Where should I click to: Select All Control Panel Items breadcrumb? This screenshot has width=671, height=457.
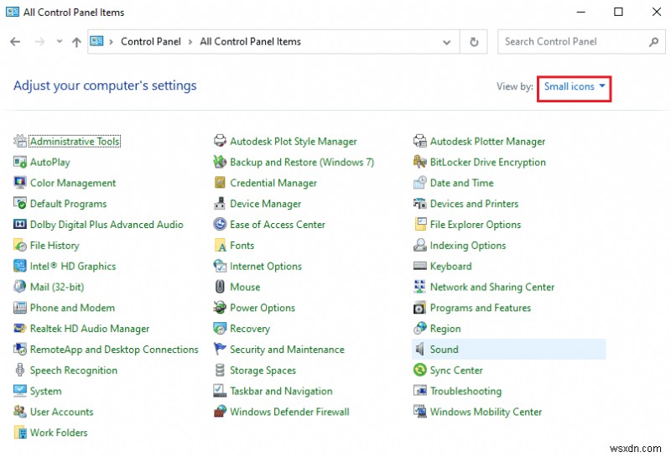(250, 42)
